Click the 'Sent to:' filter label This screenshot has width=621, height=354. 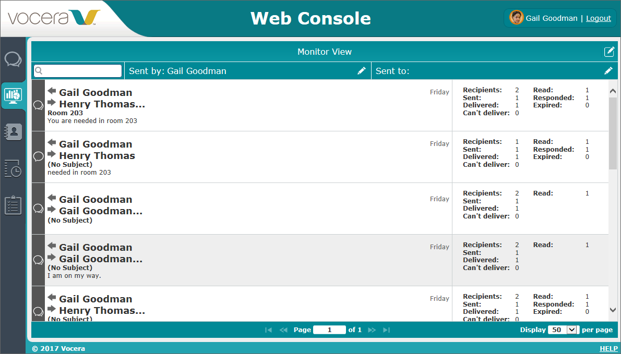click(392, 71)
